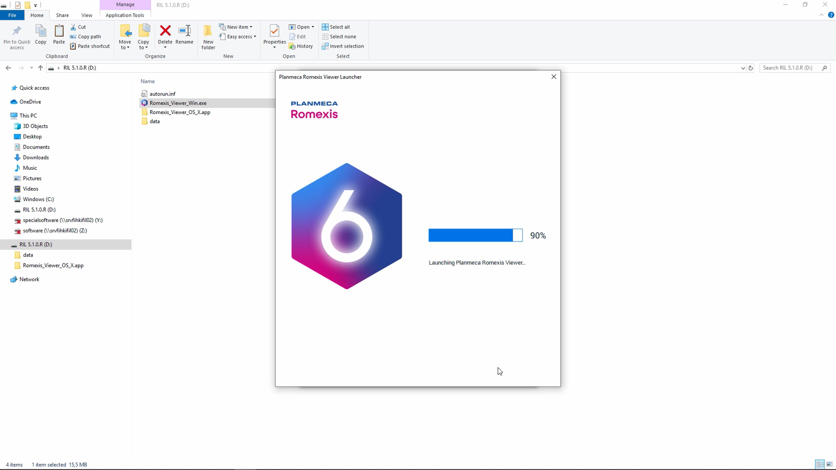
Task: Go back in Explorer navigation
Action: coord(8,68)
